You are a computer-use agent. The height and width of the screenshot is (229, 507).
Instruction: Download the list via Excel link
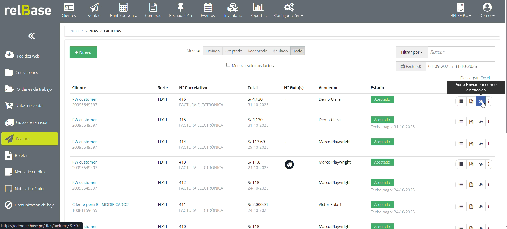[x=485, y=78]
